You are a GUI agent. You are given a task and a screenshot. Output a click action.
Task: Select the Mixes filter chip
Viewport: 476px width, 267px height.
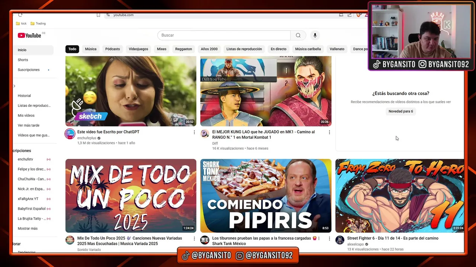[161, 49]
